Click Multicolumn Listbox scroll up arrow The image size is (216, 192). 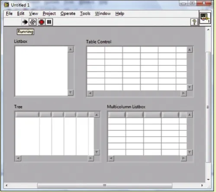(190, 115)
